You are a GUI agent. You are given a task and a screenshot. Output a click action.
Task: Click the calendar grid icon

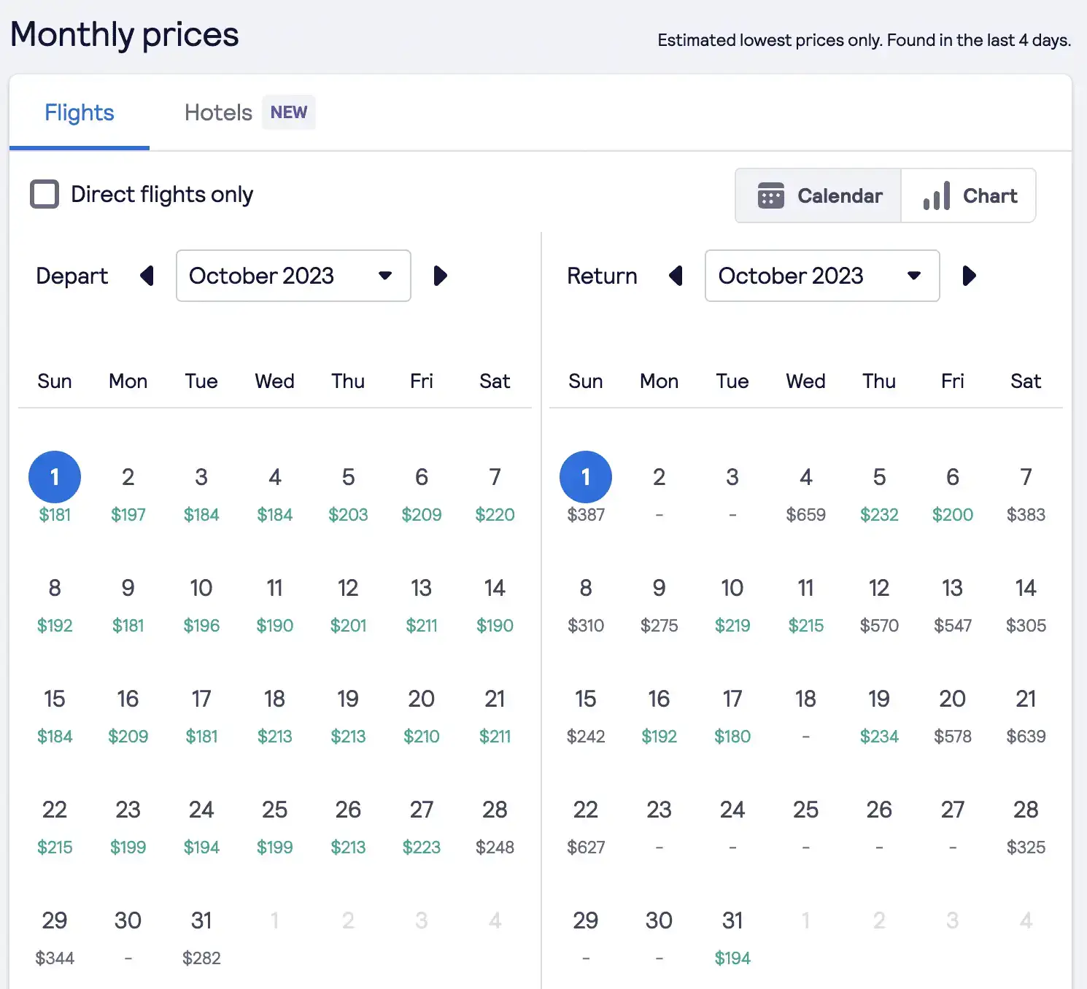[771, 195]
